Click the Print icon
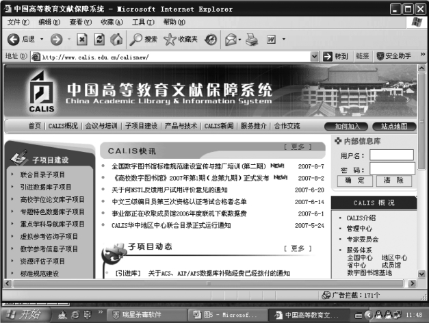429x323 pixels. 252,40
